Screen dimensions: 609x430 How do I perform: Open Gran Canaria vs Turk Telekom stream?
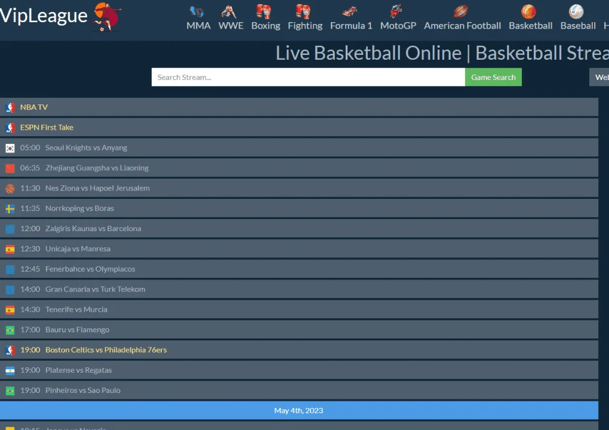tap(299, 289)
